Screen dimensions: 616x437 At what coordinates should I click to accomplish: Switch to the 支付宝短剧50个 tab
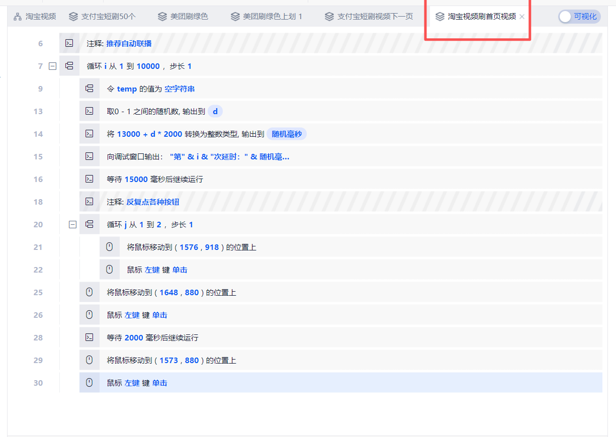pos(102,17)
